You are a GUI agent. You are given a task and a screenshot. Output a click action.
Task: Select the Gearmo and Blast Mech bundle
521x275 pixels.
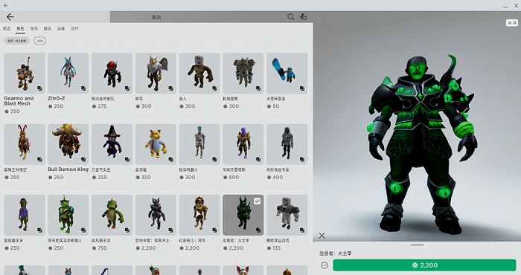(25, 74)
